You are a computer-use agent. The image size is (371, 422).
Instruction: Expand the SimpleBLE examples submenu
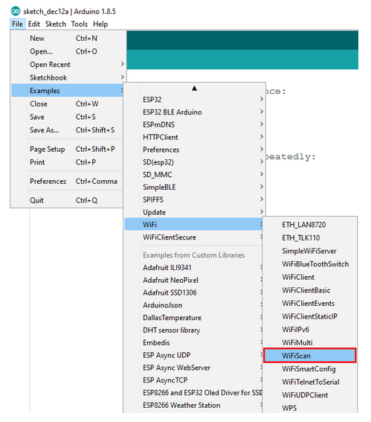tap(194, 188)
